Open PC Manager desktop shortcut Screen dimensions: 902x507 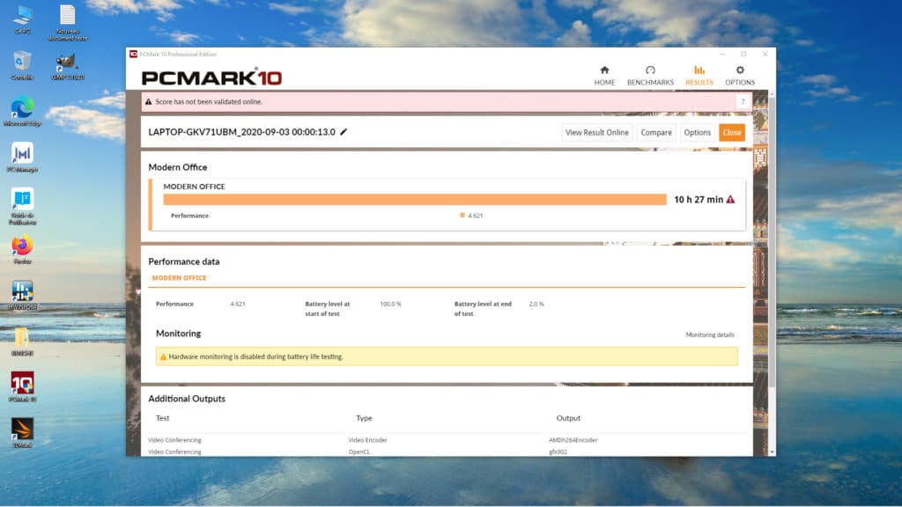(x=22, y=158)
